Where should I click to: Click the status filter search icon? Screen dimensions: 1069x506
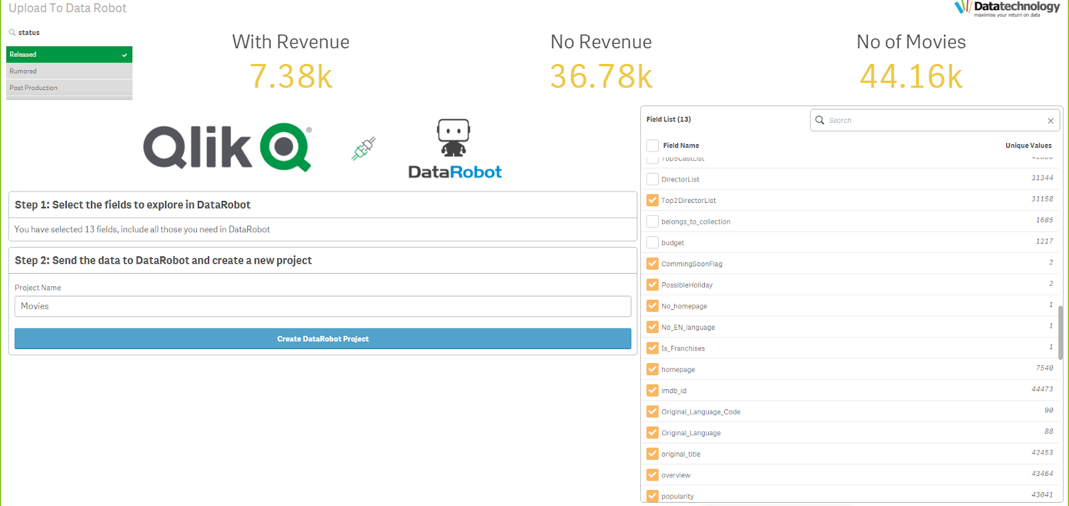pyautogui.click(x=12, y=32)
